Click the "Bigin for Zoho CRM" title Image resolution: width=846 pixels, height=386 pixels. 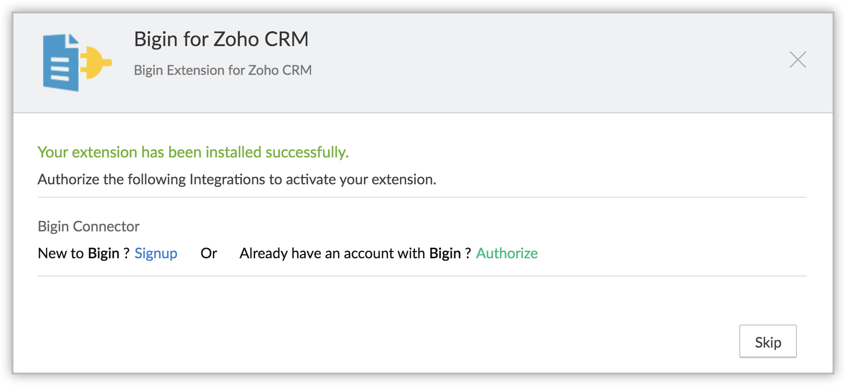coord(221,39)
